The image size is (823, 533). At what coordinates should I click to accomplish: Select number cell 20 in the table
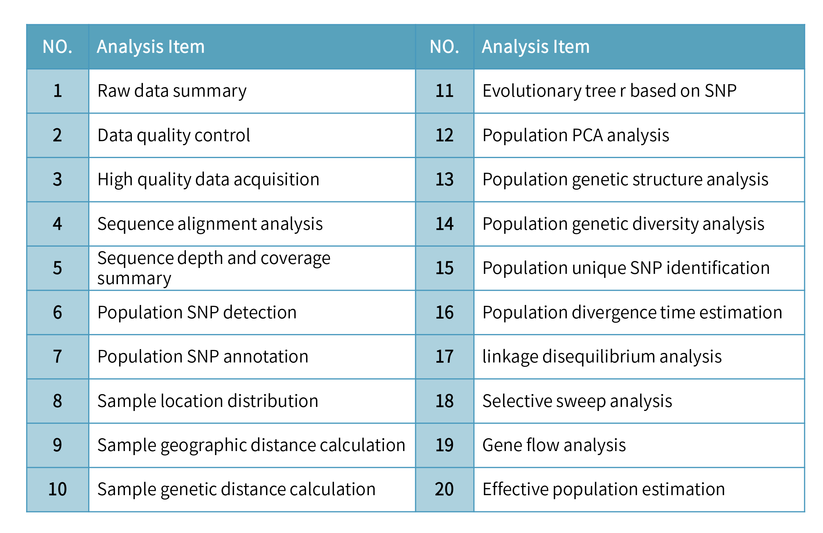[x=444, y=490]
